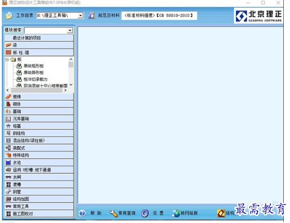Click the 帮助 question mark icon
The image size is (290, 223).
tap(82, 214)
